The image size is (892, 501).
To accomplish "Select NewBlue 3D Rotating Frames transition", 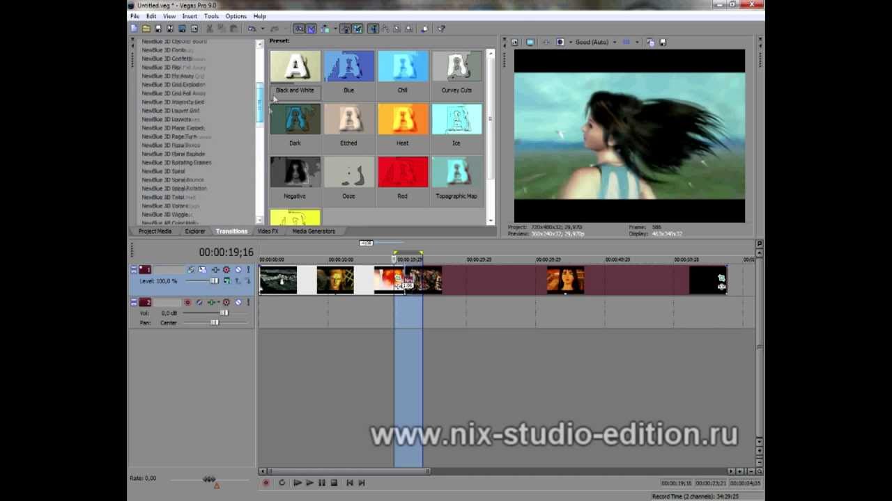I will [x=176, y=163].
